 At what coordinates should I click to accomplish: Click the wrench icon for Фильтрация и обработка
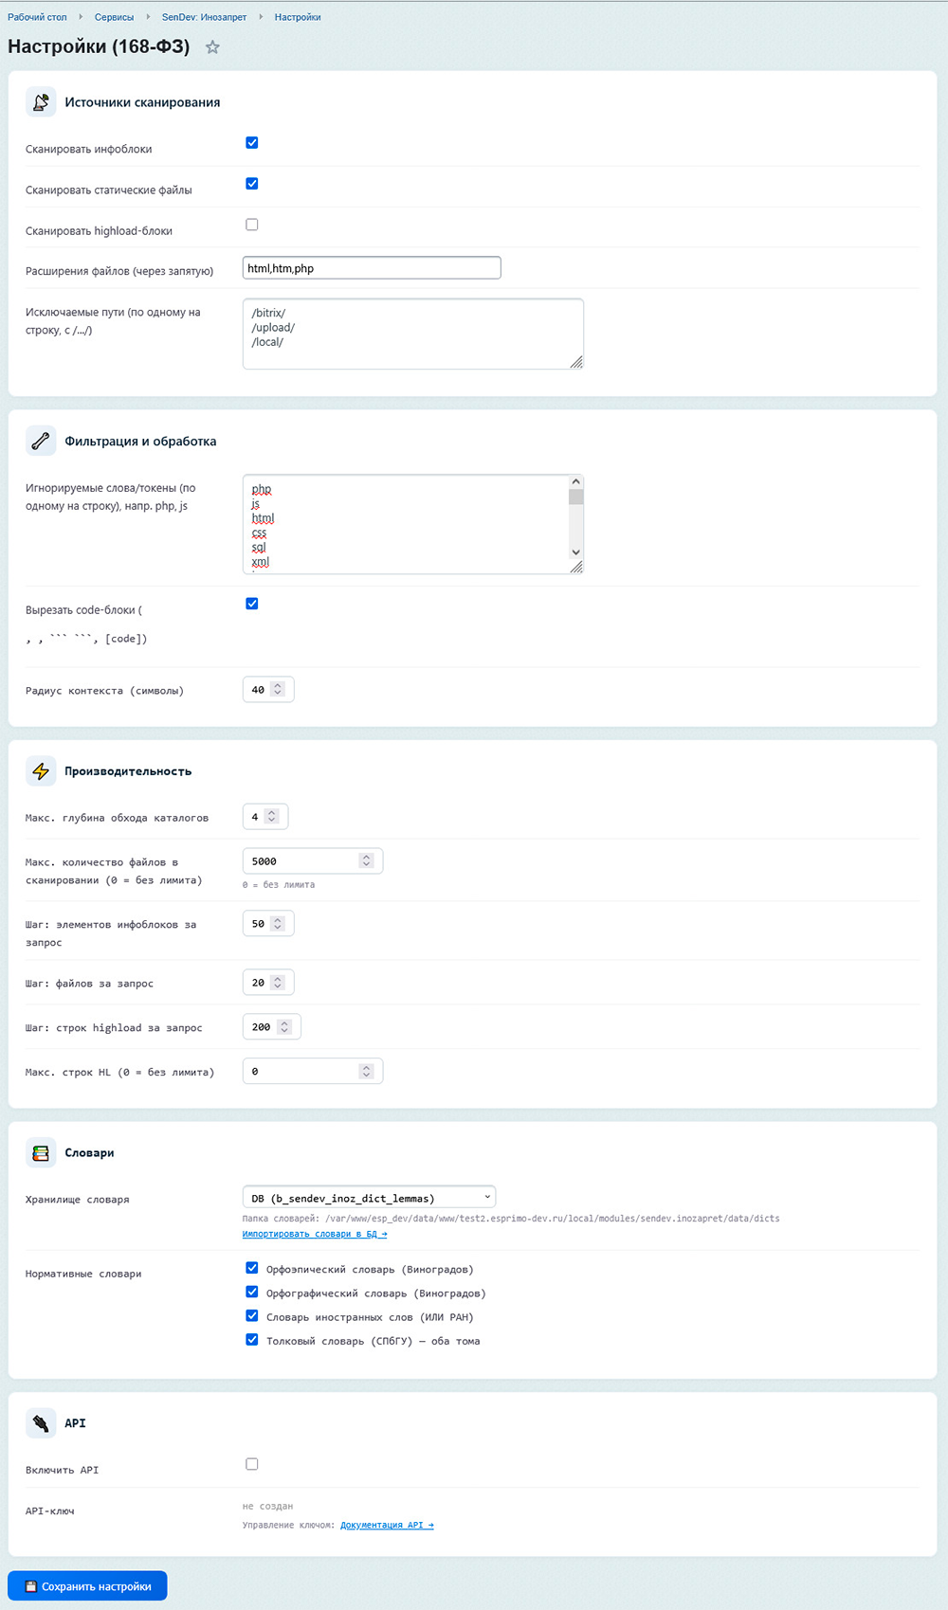click(41, 441)
